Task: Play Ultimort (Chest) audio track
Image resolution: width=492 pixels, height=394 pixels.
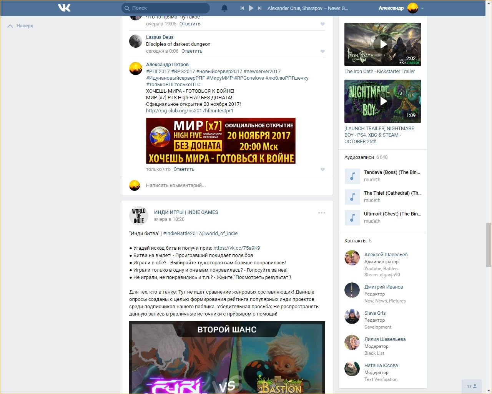Action: [x=352, y=218]
